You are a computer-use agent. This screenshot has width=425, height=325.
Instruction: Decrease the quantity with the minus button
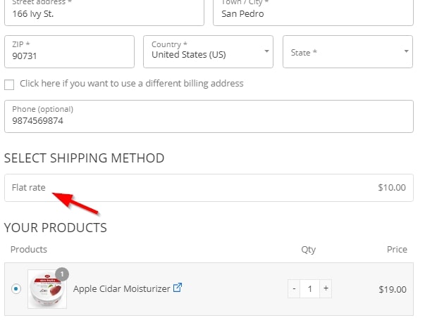pyautogui.click(x=294, y=288)
